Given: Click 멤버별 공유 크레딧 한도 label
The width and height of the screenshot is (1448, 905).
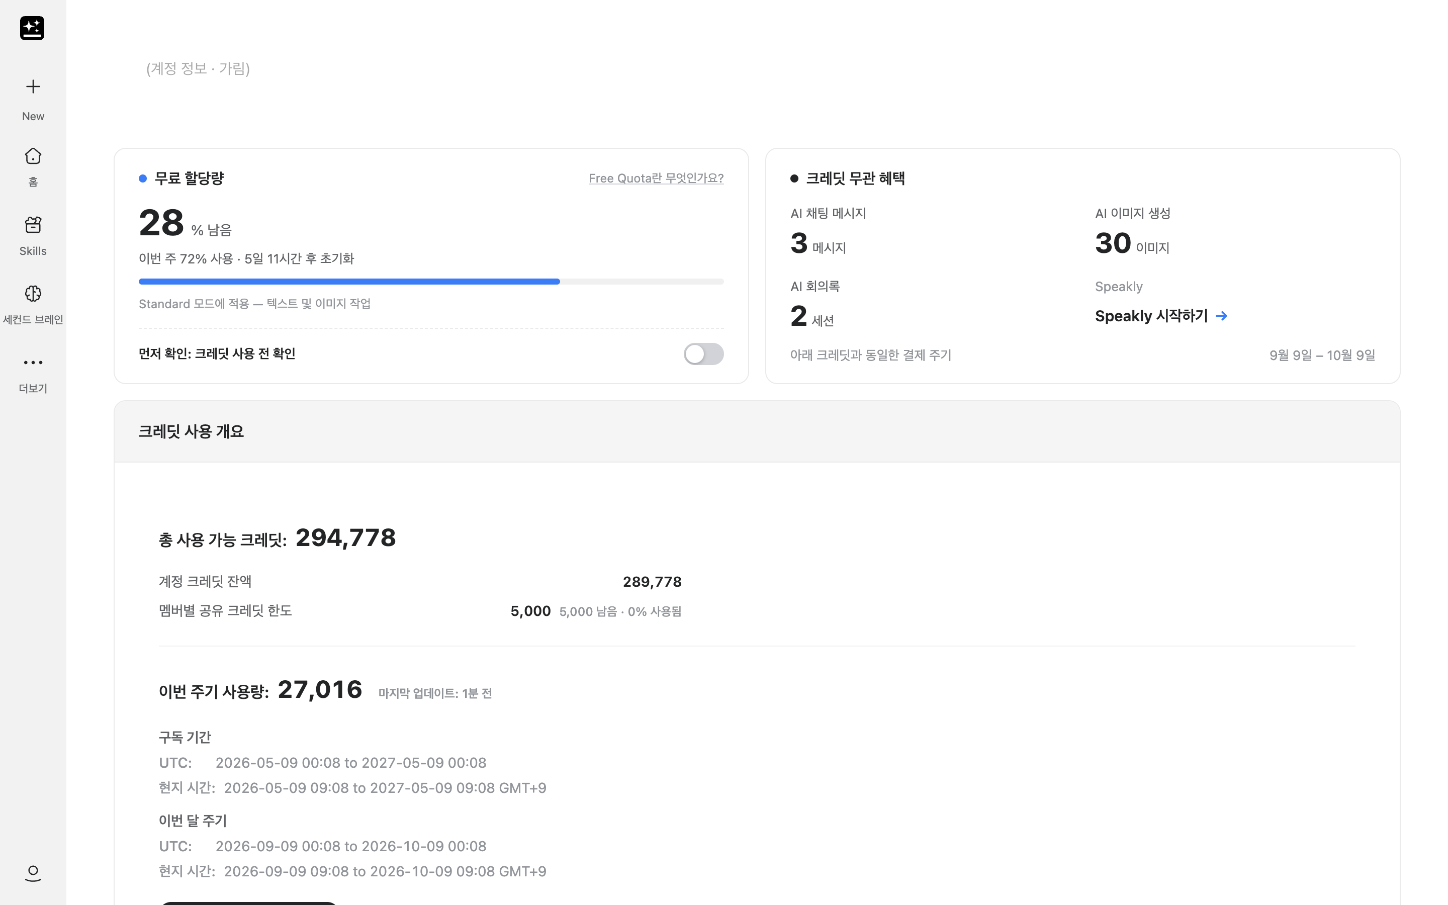Looking at the screenshot, I should pos(225,611).
